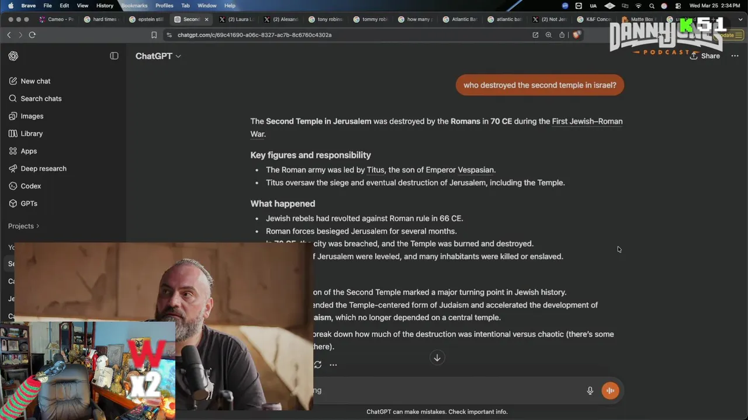
Task: Open the Edit menu
Action: pyautogui.click(x=64, y=6)
